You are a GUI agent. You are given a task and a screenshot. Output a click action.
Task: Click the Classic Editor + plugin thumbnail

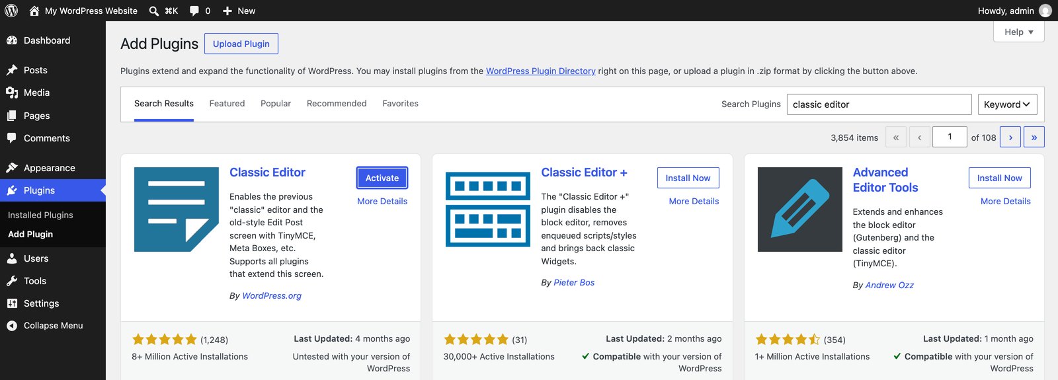tap(488, 209)
